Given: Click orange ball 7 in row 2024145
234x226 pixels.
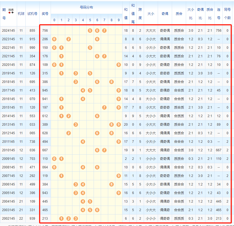Looking at the screenshot, I should point(104,31).
